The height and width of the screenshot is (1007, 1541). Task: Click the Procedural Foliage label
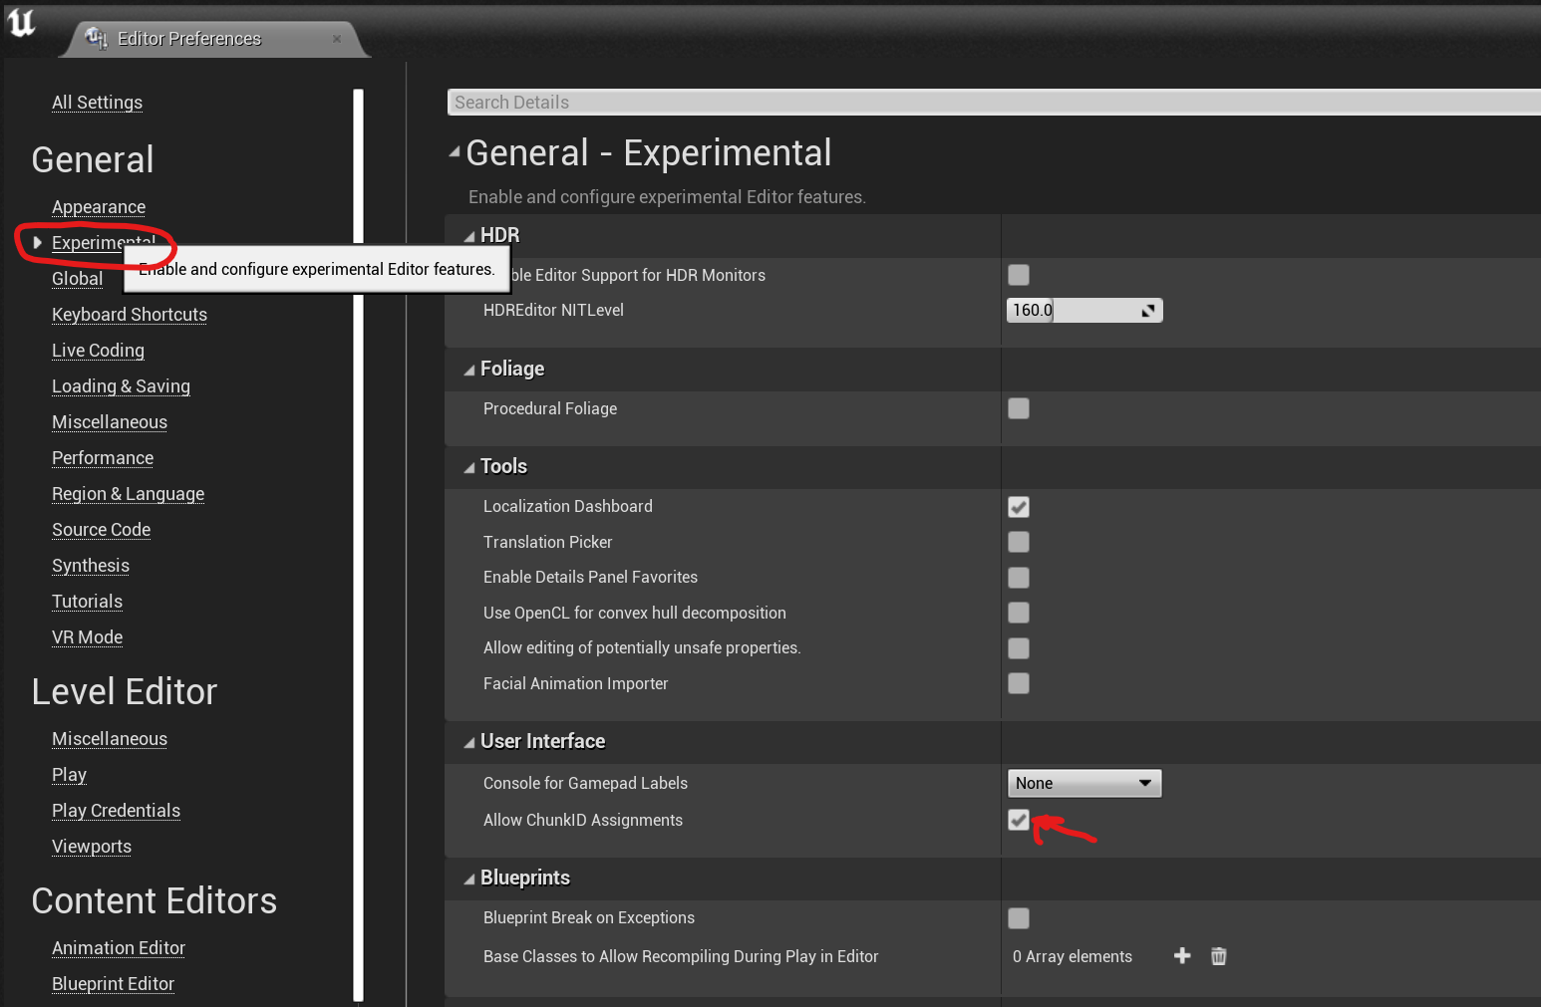[x=550, y=409]
